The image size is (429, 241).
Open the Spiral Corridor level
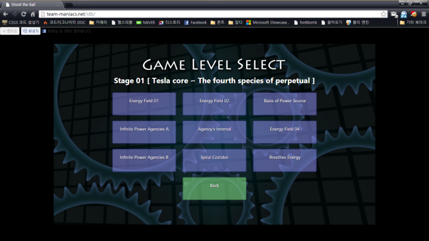tap(214, 160)
